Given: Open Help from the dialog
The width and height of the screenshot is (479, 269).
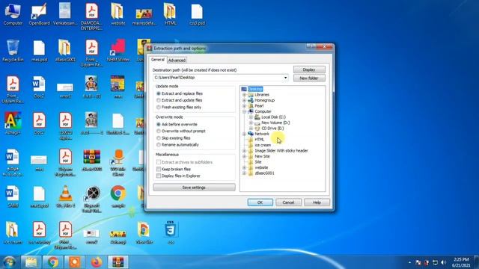Looking at the screenshot, I should pos(317,202).
